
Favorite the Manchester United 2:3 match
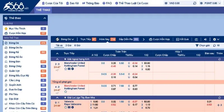66,69
